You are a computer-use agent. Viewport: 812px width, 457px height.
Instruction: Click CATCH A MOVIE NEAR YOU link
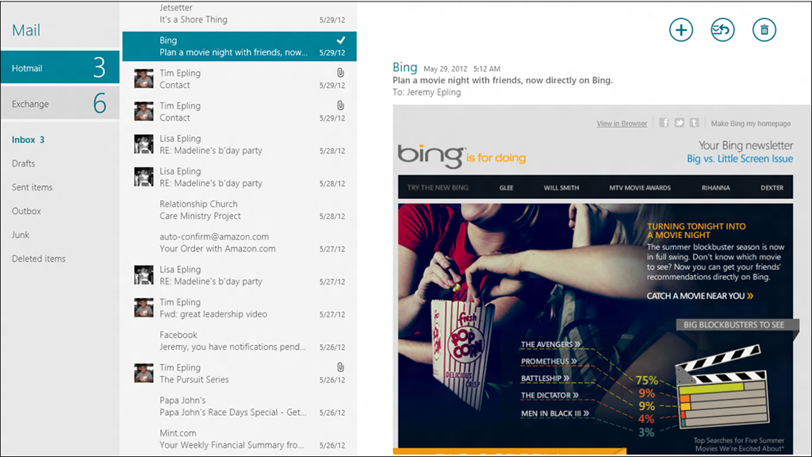(699, 297)
